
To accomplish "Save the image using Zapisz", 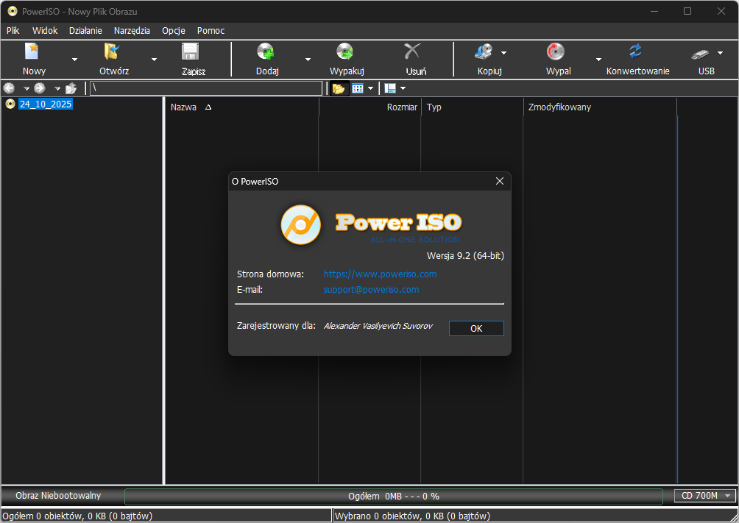I will [194, 60].
